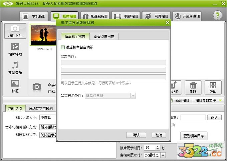Image resolution: width=227 pixels, height=161 pixels.
Task: Open the 相片特效 effects icon
Action: click(15, 49)
